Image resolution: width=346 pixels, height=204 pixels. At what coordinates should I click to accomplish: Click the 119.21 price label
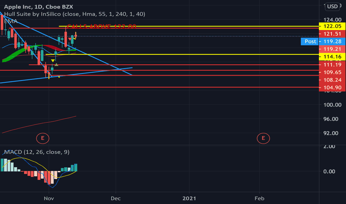pos(332,49)
